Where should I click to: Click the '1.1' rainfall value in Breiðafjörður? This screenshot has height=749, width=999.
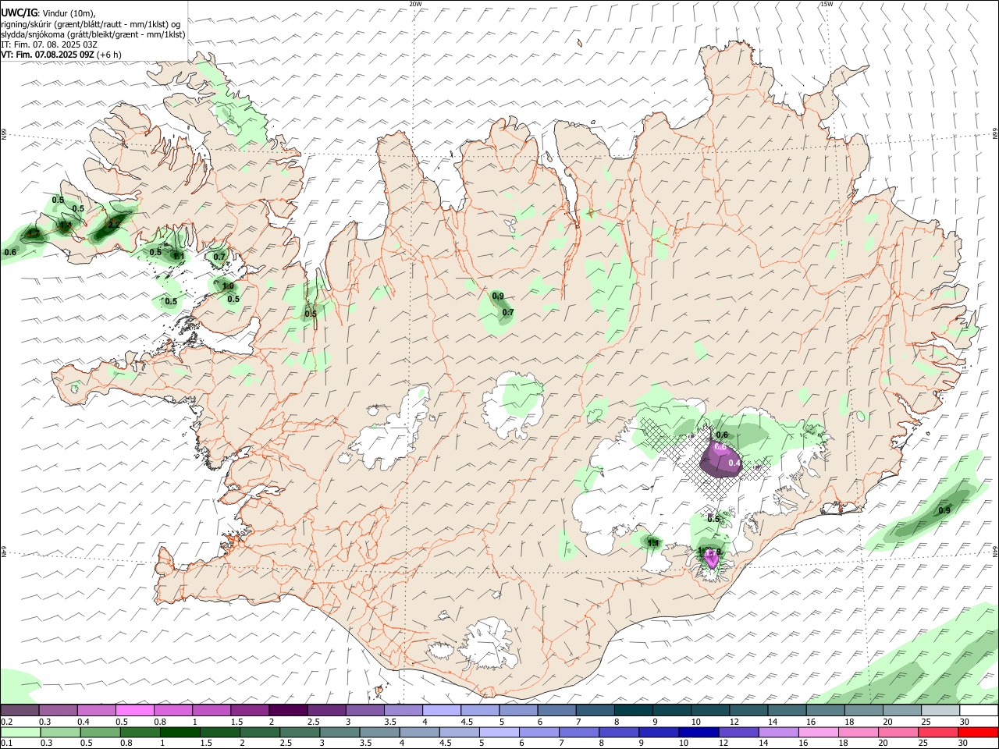tap(179, 256)
